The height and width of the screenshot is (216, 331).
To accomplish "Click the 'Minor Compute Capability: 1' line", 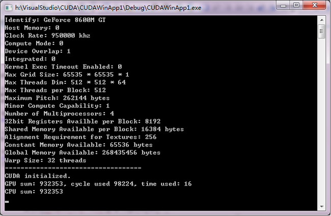I will click(57, 106).
